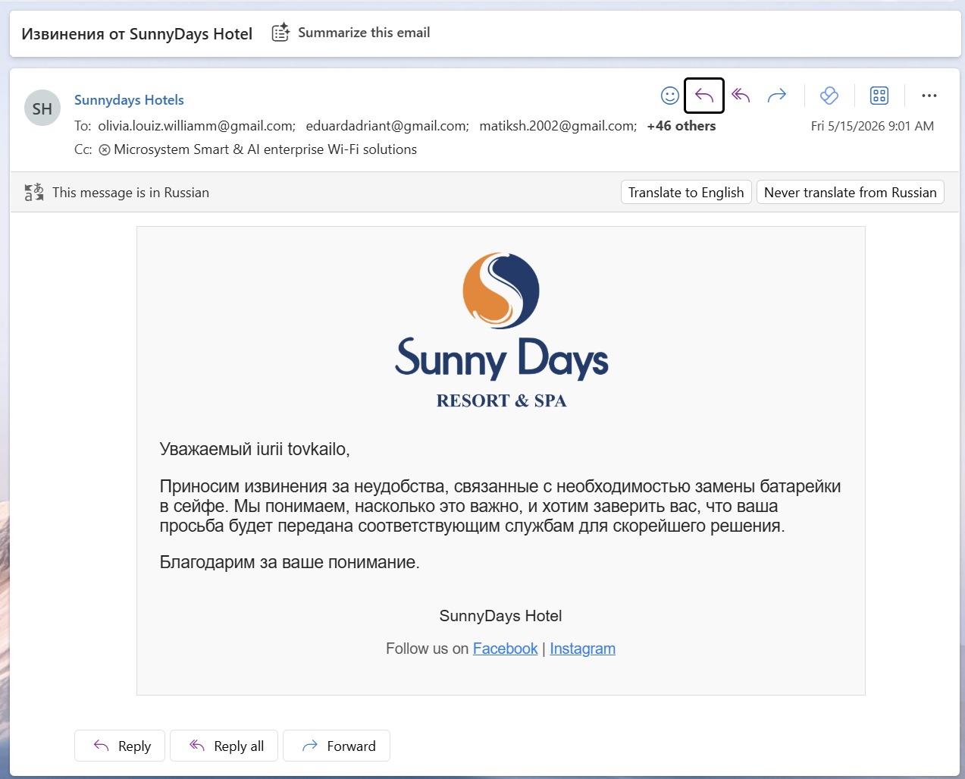Click the translation language icon

(x=33, y=192)
